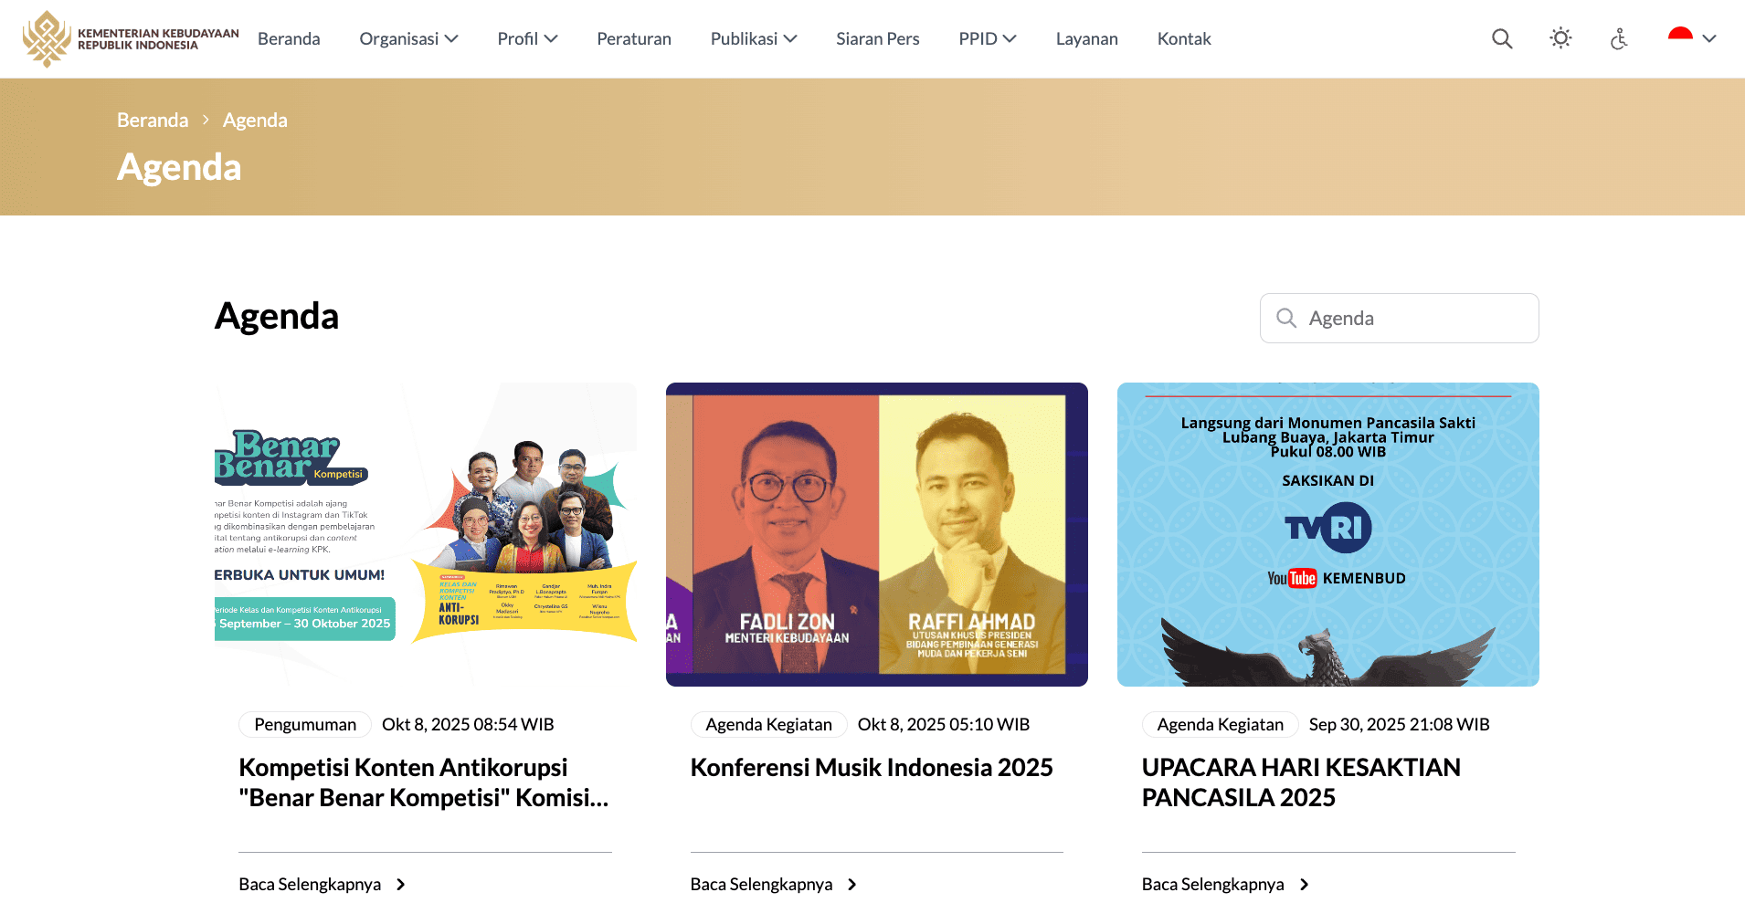Click the Indonesia flag language icon
1745x924 pixels.
(x=1680, y=37)
